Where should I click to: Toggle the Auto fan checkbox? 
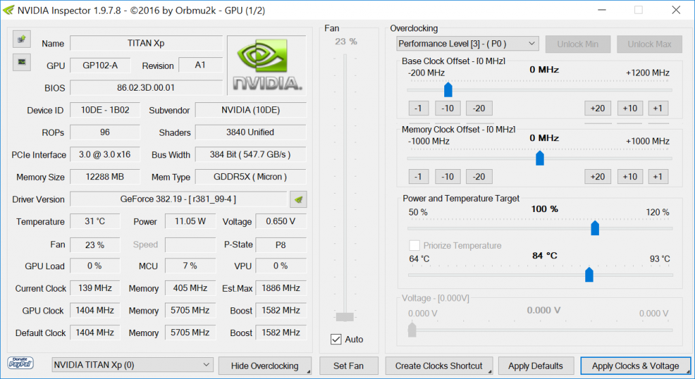point(336,339)
